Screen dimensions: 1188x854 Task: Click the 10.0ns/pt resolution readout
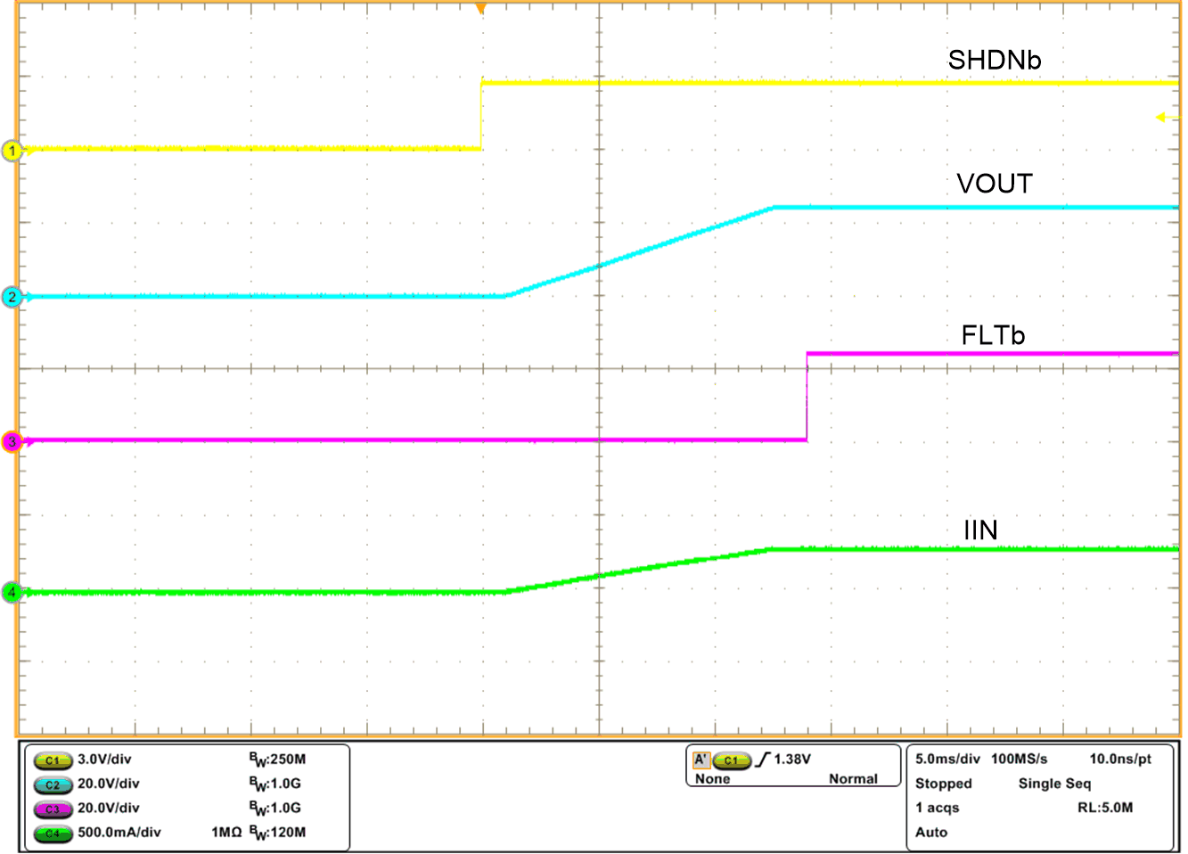(x=1120, y=759)
